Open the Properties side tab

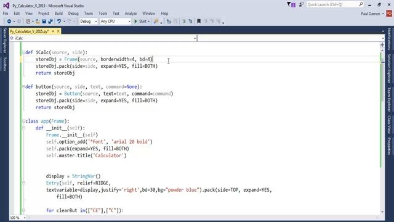coord(389,146)
